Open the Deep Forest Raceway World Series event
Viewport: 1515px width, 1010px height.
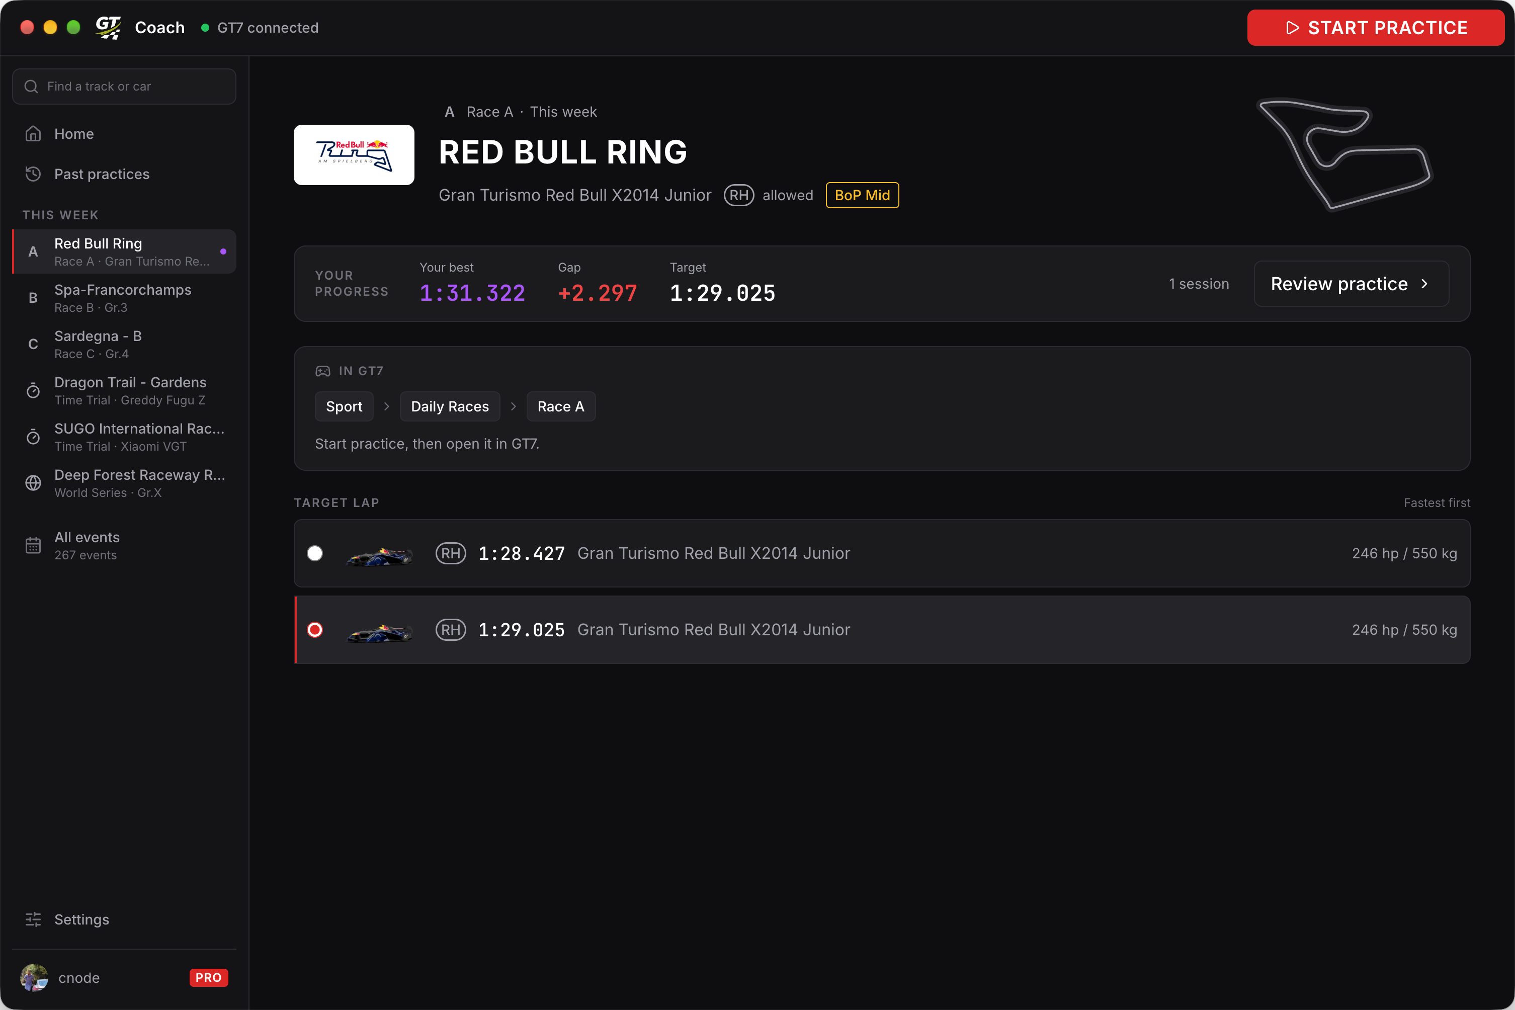click(124, 483)
